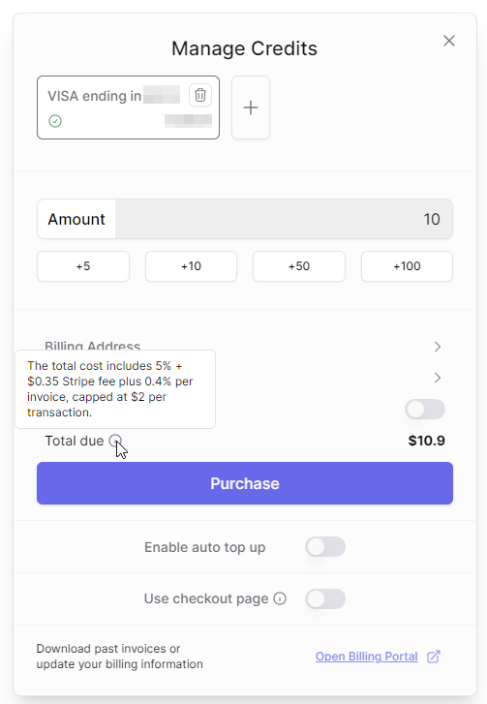This screenshot has height=704, width=487.
Task: Click the green verified checkmark on the VISA card
Action: [55, 121]
